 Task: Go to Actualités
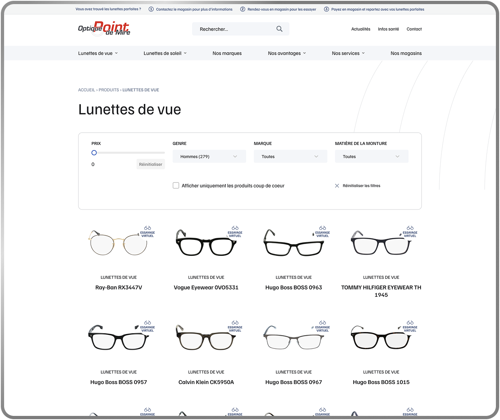tap(361, 29)
